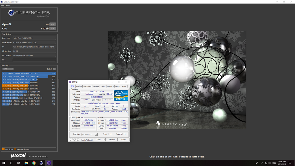Screen dimensions: 295x166
Task: Switch to the CPU tab in CPU-Z
Action: coord(72,86)
